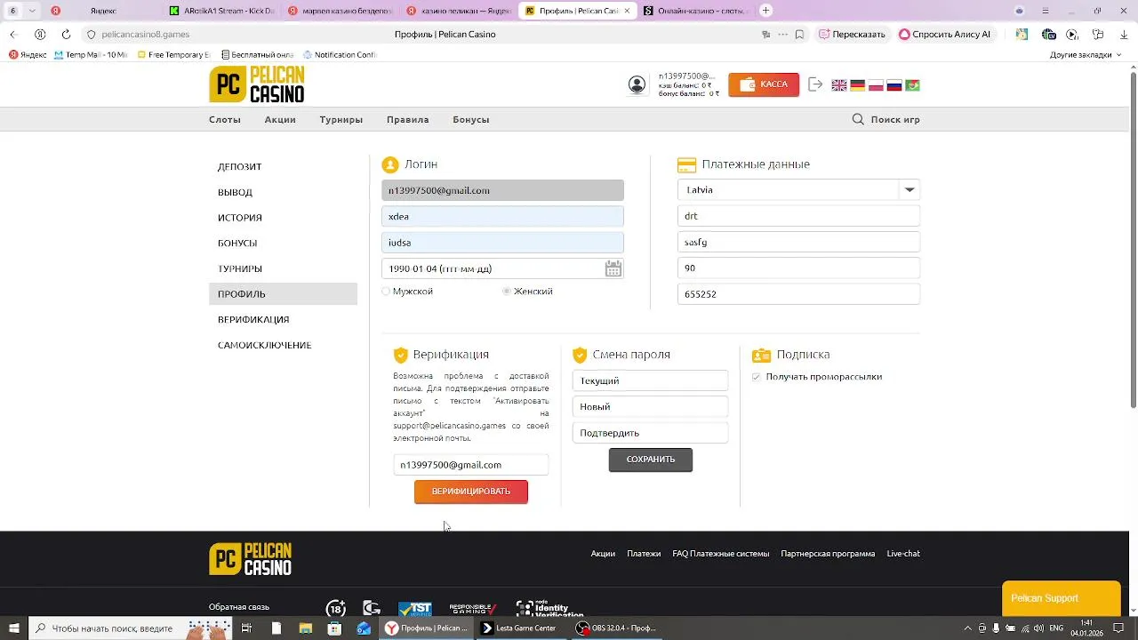Open File Explorer from the taskbar
This screenshot has width=1138, height=640.
click(x=305, y=628)
